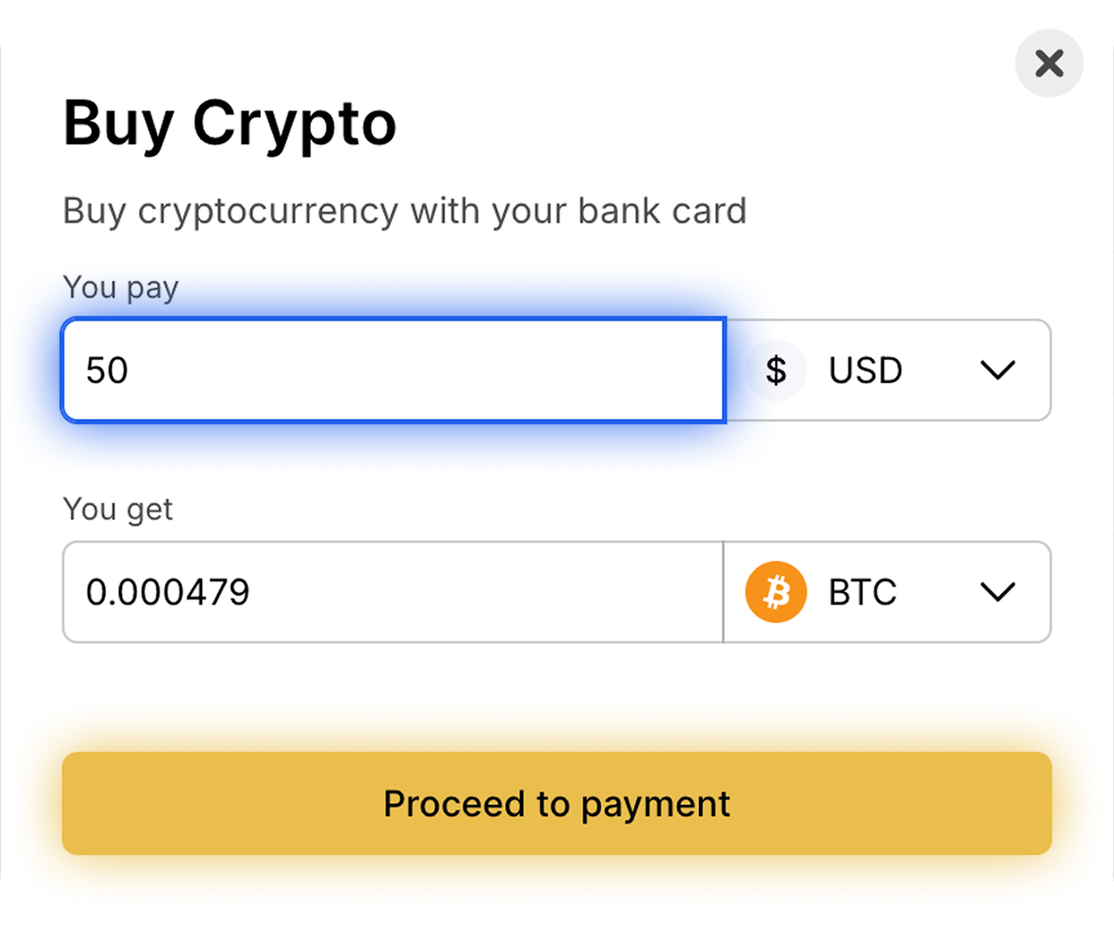Click the You get label
Screen dimensions: 1114x926
pos(118,510)
